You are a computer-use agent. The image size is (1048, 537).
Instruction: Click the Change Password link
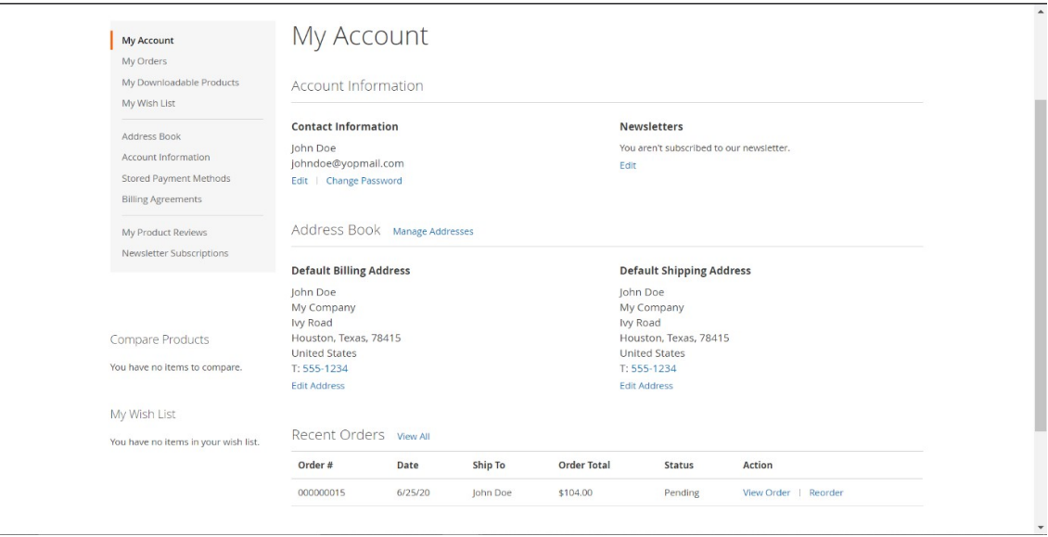coord(364,181)
